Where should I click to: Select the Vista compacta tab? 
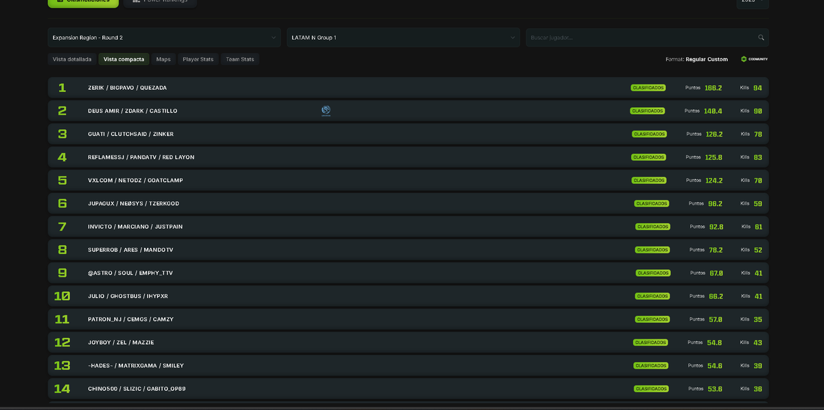click(124, 59)
